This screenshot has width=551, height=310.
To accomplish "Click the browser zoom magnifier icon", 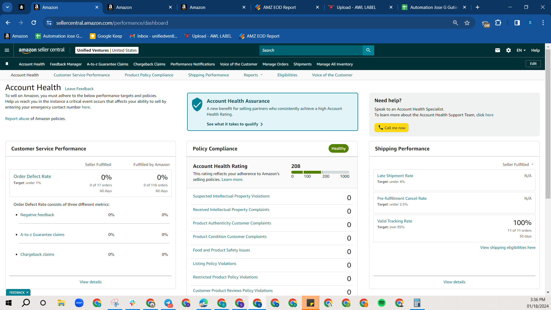I will (x=455, y=23).
